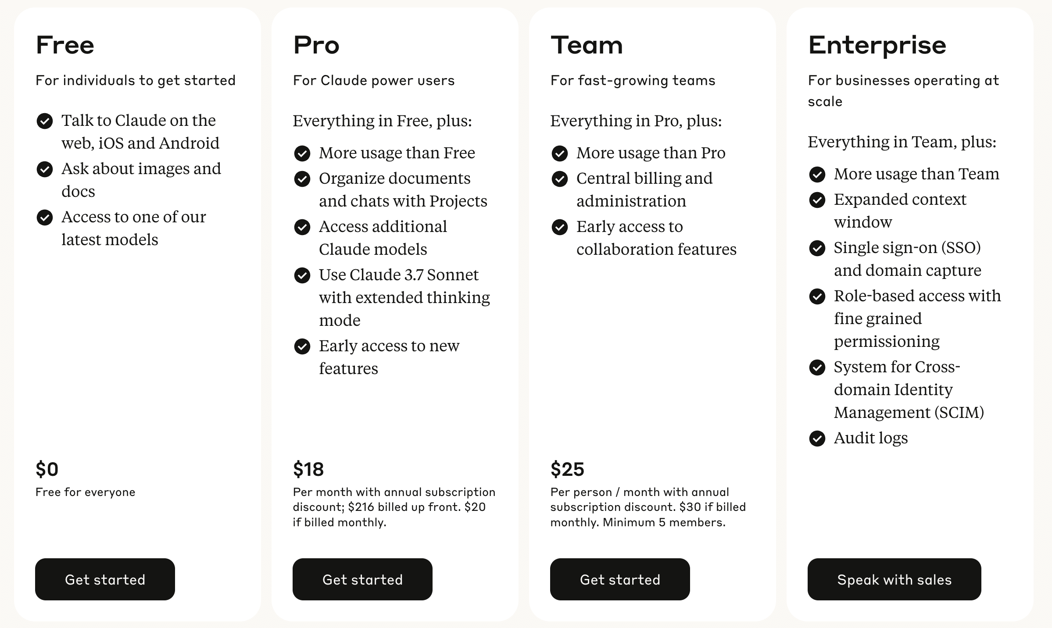Click the checkmark next to Audit logs
Image resolution: width=1052 pixels, height=628 pixels.
point(817,438)
